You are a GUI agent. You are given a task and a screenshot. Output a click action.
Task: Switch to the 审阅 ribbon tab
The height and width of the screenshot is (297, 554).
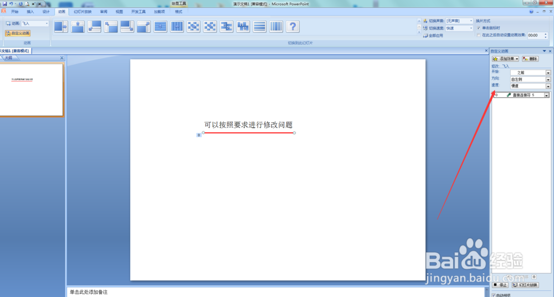pos(104,12)
